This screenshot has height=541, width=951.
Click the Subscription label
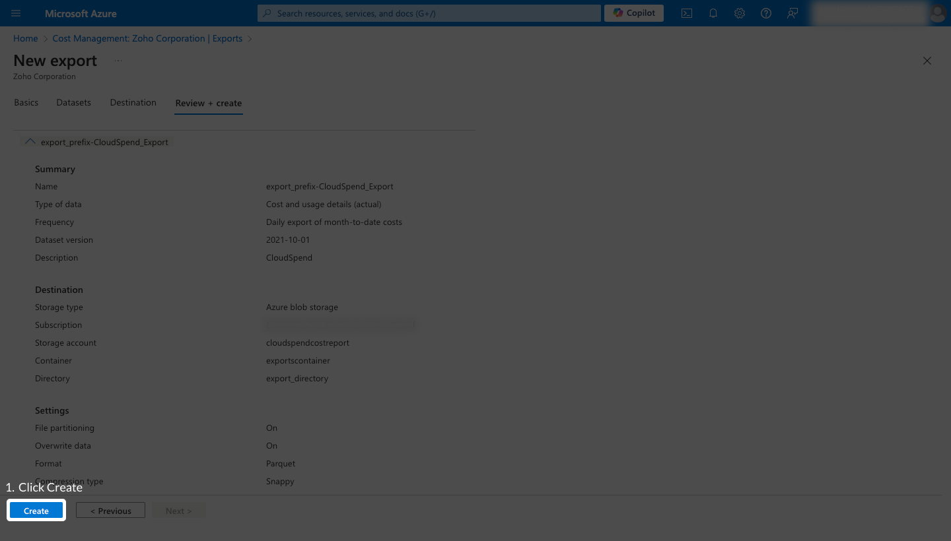[x=58, y=325]
